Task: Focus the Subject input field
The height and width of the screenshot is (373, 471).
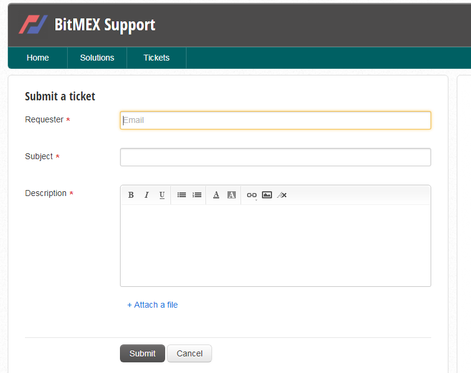Action: [276, 157]
